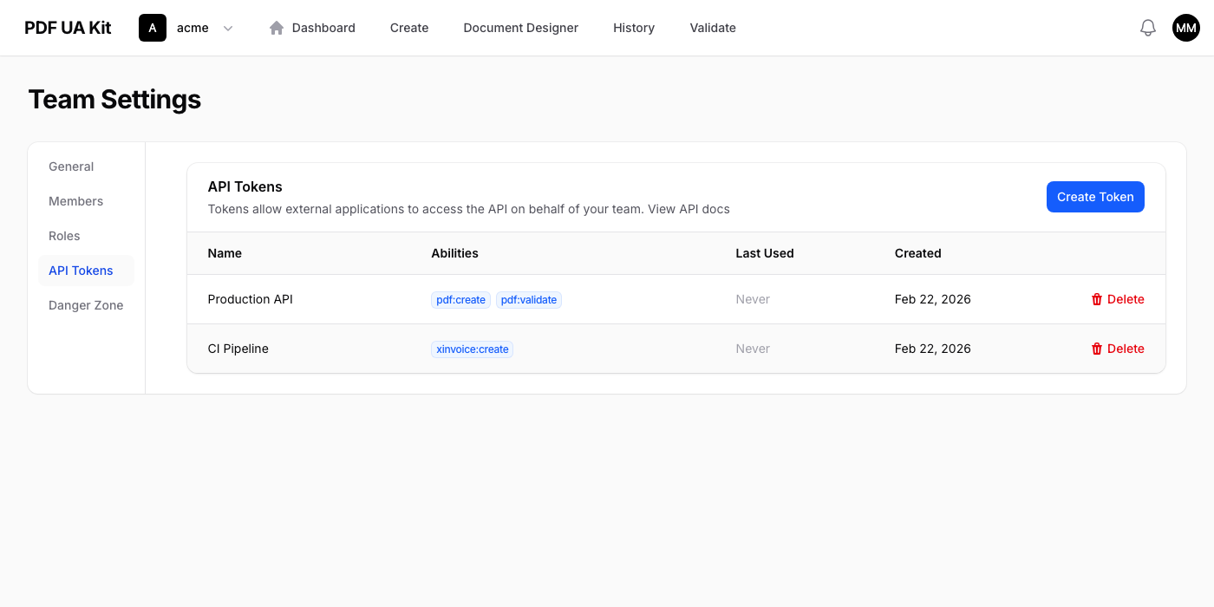
Task: Click the MM avatar in the top right
Action: point(1185,27)
